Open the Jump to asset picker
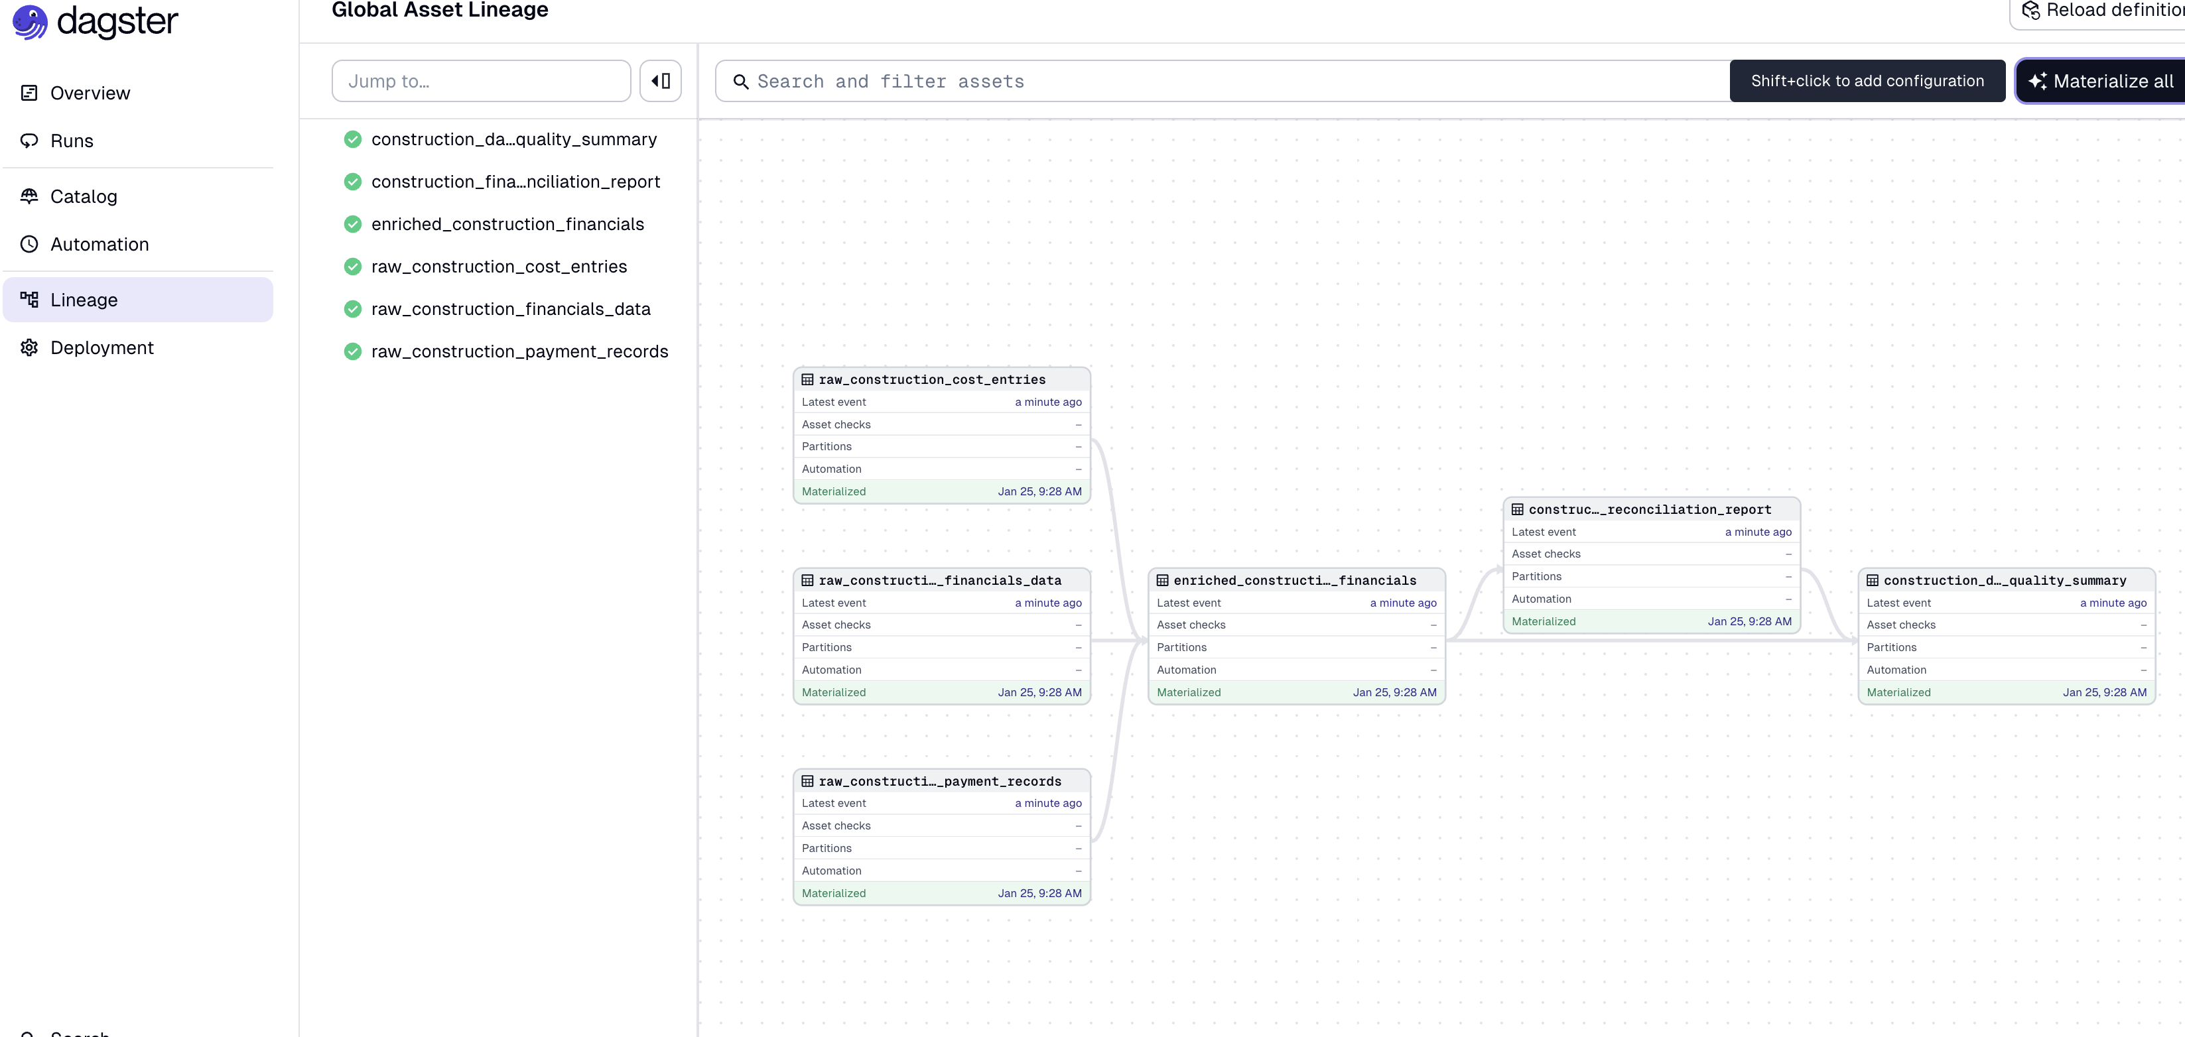This screenshot has height=1037, width=2185. pos(481,80)
